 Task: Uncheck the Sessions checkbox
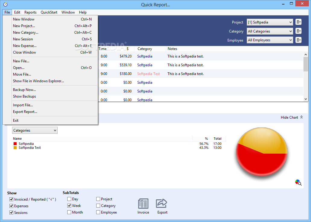(11, 212)
